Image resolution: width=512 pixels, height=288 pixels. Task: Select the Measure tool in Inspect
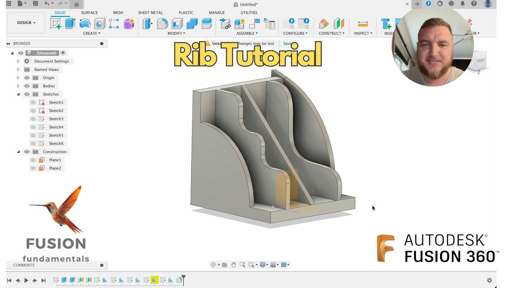[363, 24]
